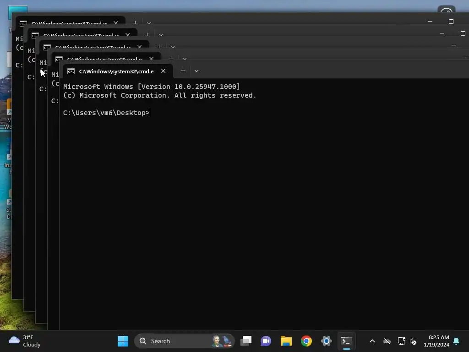Minimize the fourth terminal window from front
The height and width of the screenshot is (352, 469).
point(442,33)
